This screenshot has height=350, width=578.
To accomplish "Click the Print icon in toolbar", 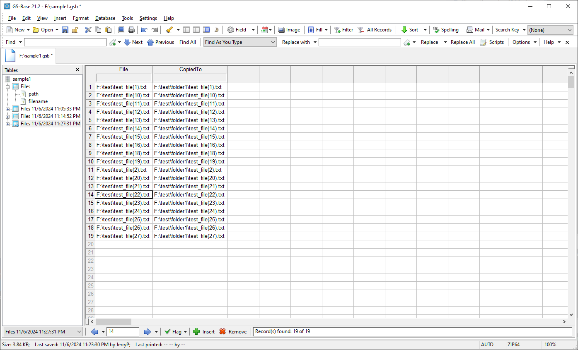I will [131, 30].
